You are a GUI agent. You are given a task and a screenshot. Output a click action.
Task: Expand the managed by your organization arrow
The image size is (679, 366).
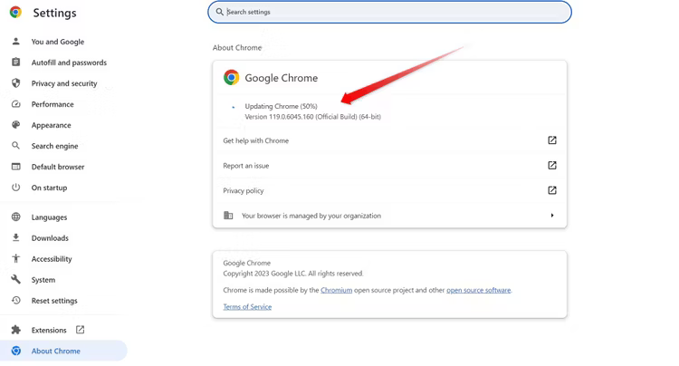(x=551, y=216)
